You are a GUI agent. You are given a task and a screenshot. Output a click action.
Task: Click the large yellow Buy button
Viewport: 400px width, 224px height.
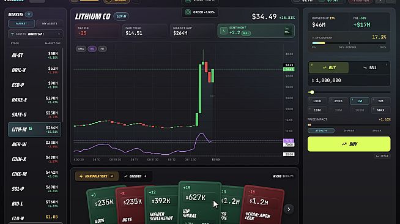(349, 144)
